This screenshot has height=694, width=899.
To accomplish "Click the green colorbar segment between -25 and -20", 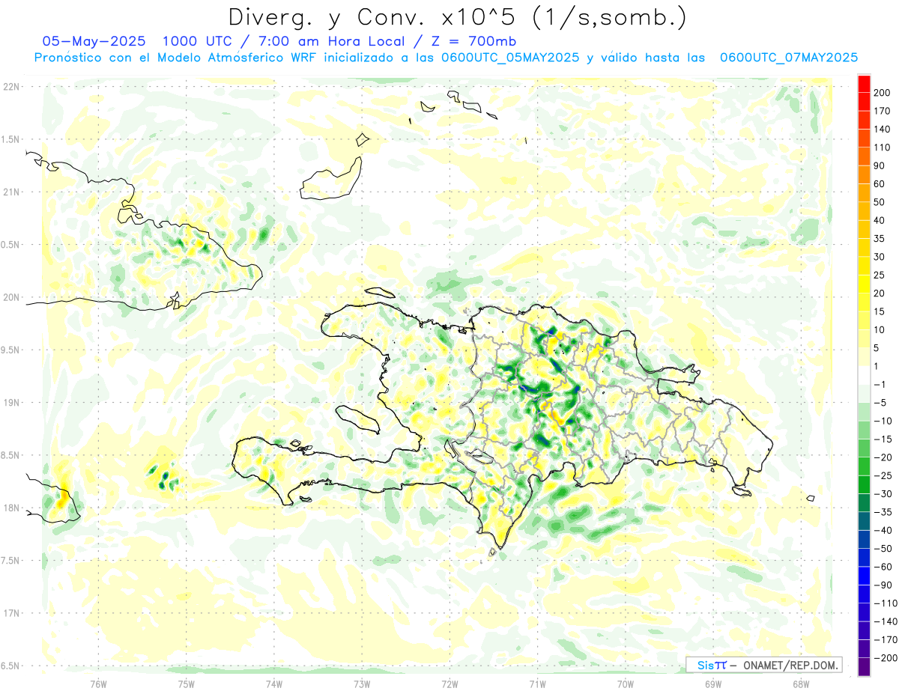I will pyautogui.click(x=864, y=466).
